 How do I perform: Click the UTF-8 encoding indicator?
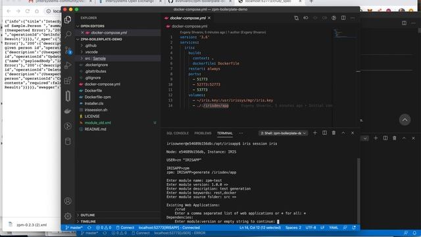(310, 228)
